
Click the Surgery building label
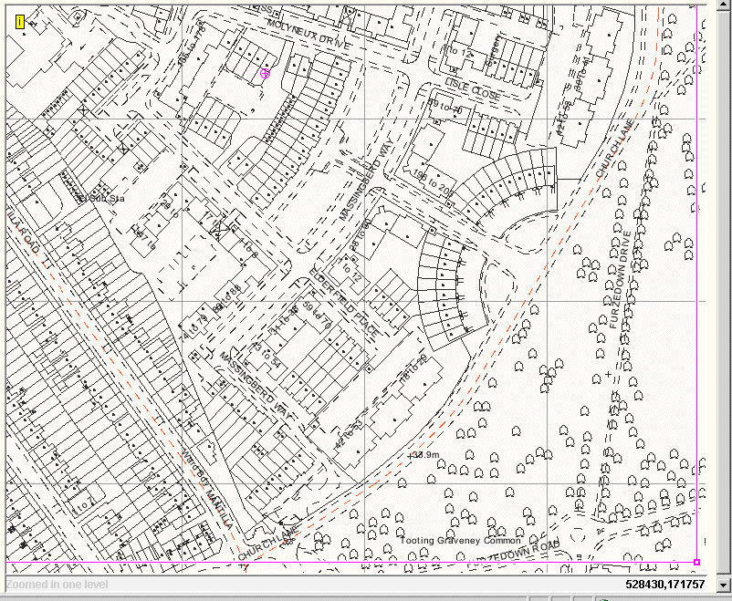click(x=493, y=50)
